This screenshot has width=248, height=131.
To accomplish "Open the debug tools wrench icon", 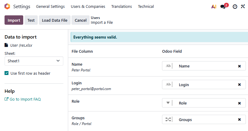I will pos(243,6).
